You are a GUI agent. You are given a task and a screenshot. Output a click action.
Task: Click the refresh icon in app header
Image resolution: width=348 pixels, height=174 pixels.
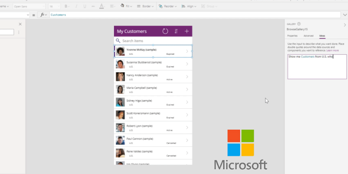coord(165,31)
